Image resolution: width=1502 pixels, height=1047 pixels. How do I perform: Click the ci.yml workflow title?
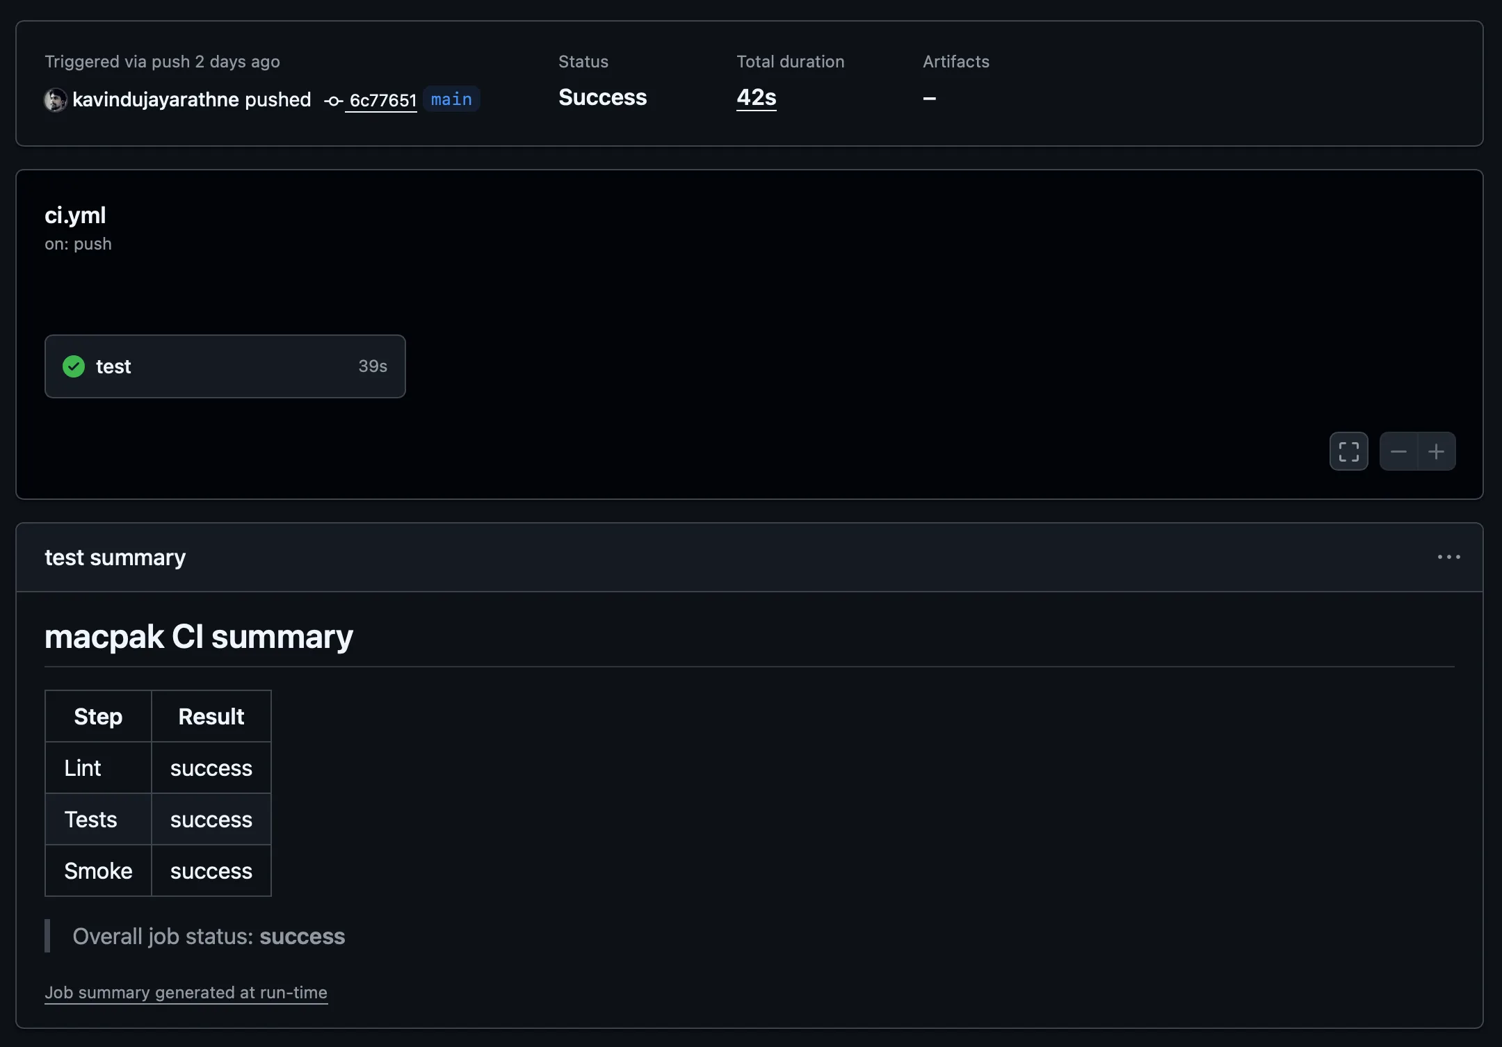point(75,216)
